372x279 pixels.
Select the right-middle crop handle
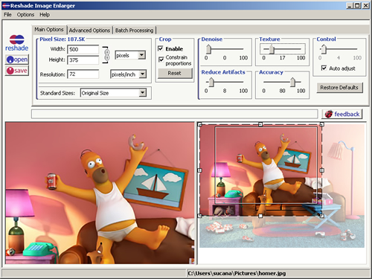click(x=321, y=170)
